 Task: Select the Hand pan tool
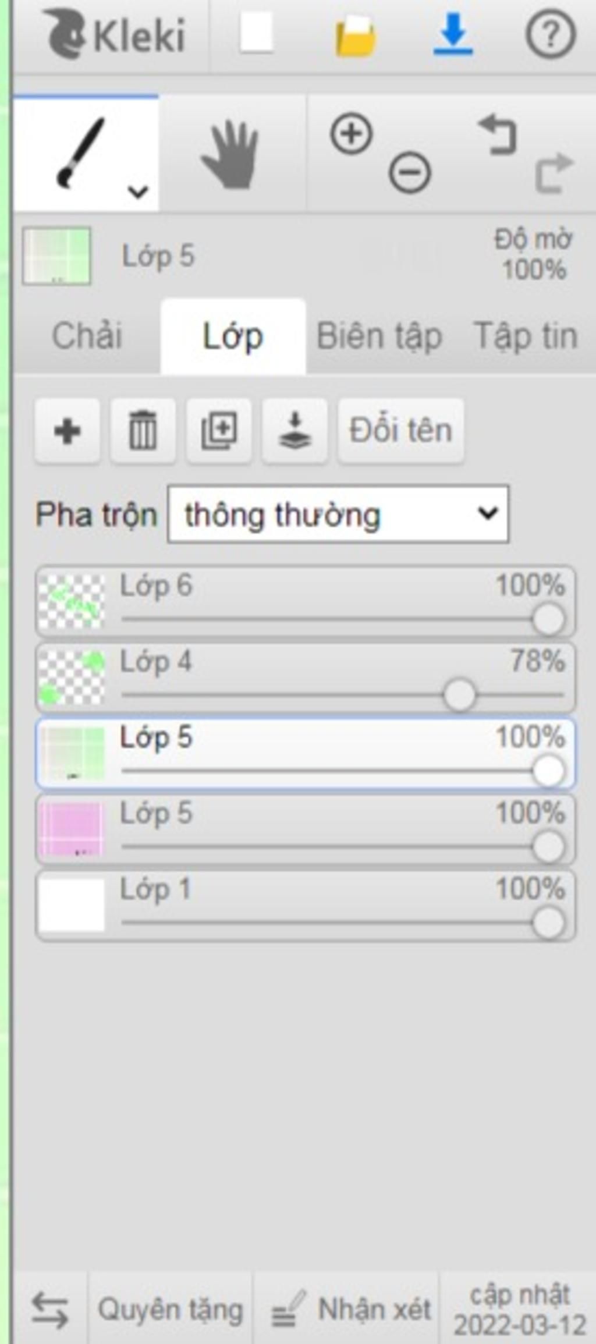[x=231, y=154]
